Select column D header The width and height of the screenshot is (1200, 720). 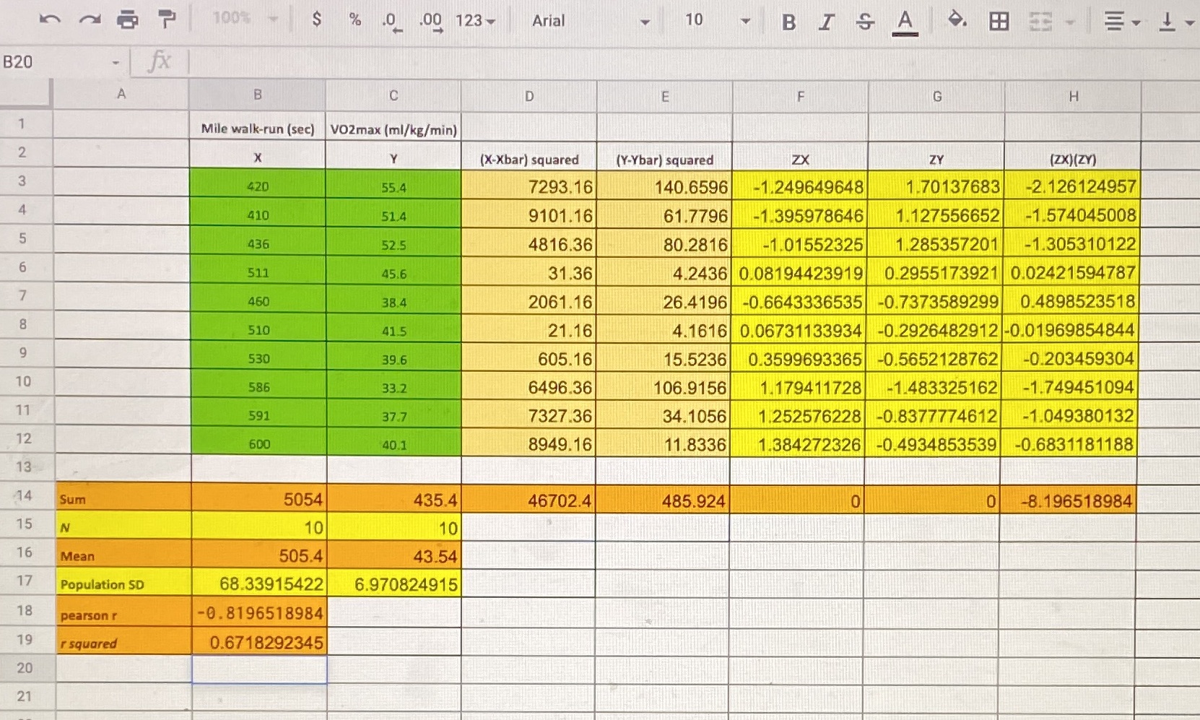(529, 96)
